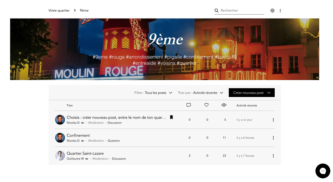333x182 pixels.
Task: Open the chat bubble widget
Action: pos(323,171)
